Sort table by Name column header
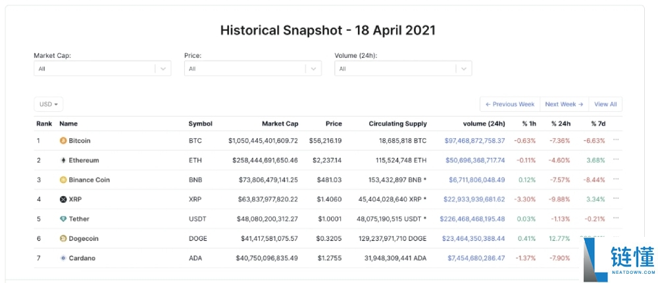658x283 pixels. 68,124
